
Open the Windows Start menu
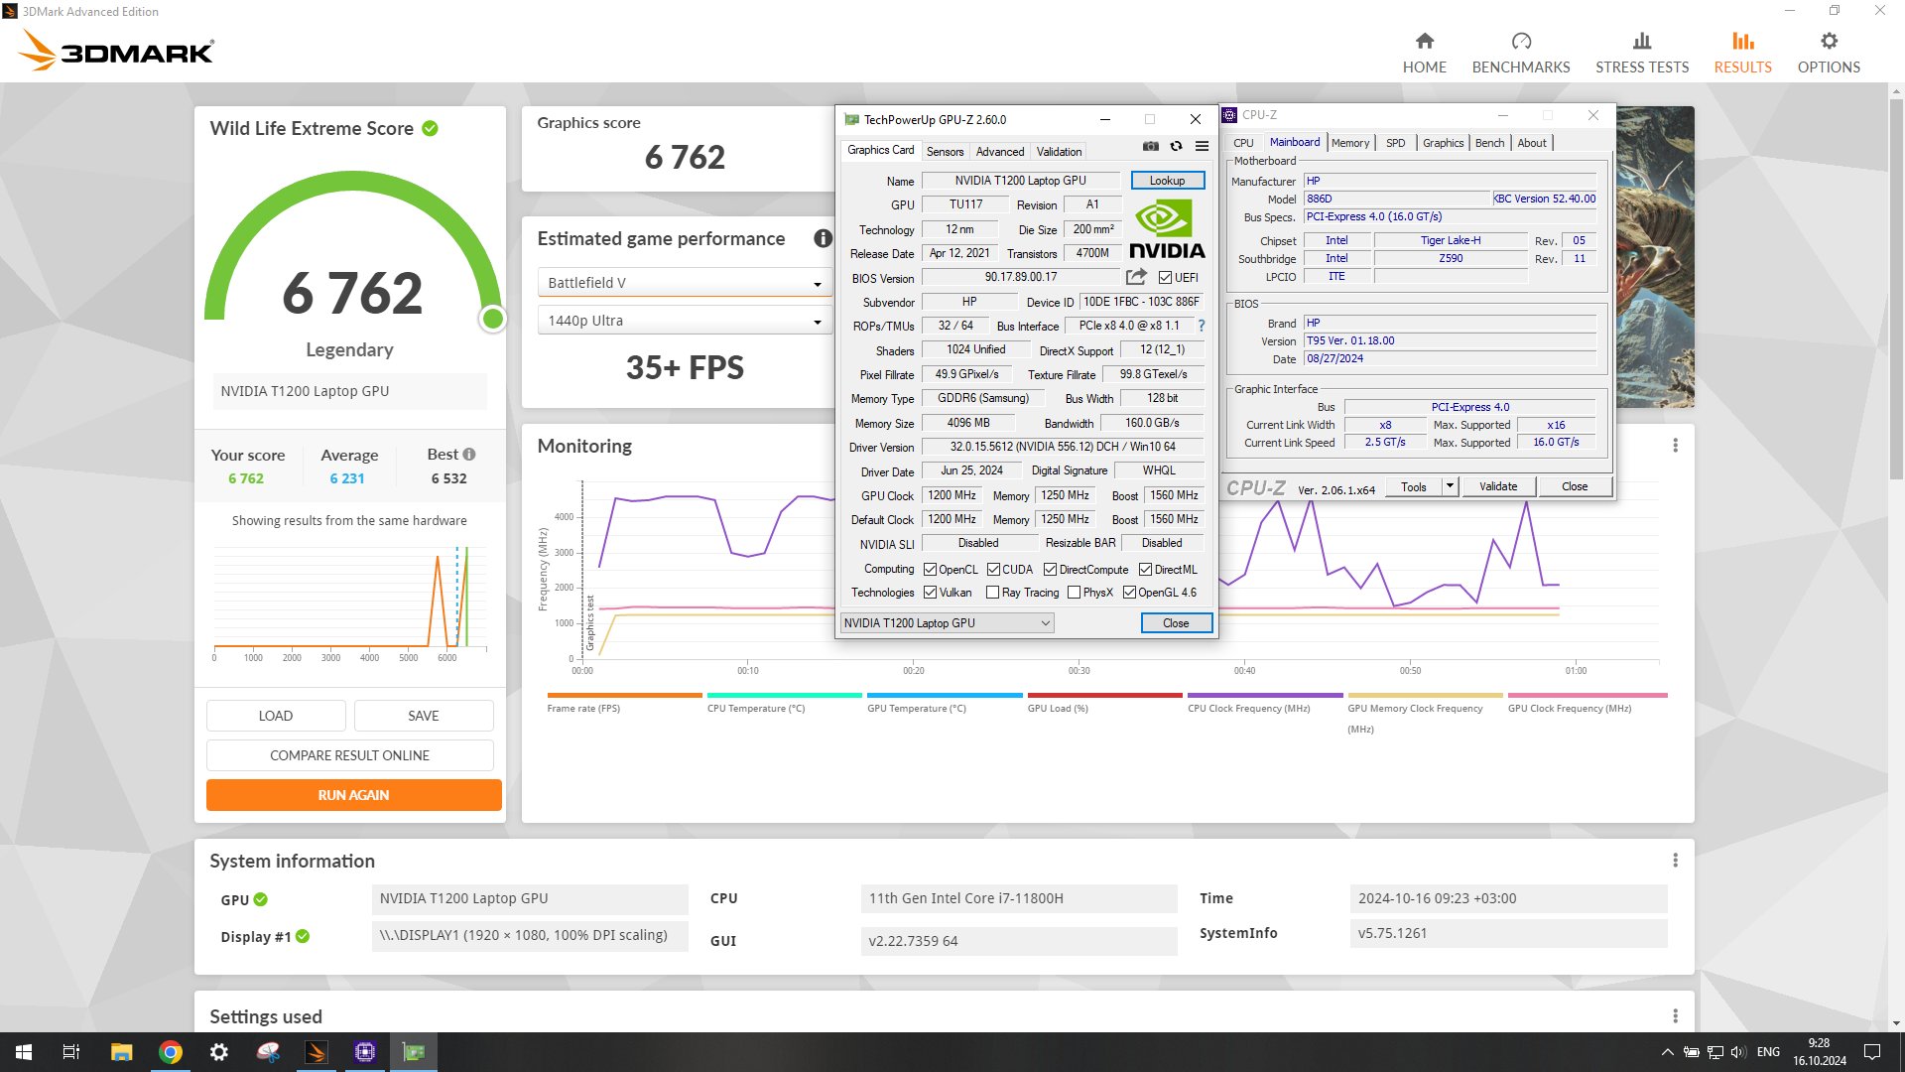(24, 1052)
